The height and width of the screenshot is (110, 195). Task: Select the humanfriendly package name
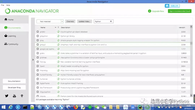point(46,75)
